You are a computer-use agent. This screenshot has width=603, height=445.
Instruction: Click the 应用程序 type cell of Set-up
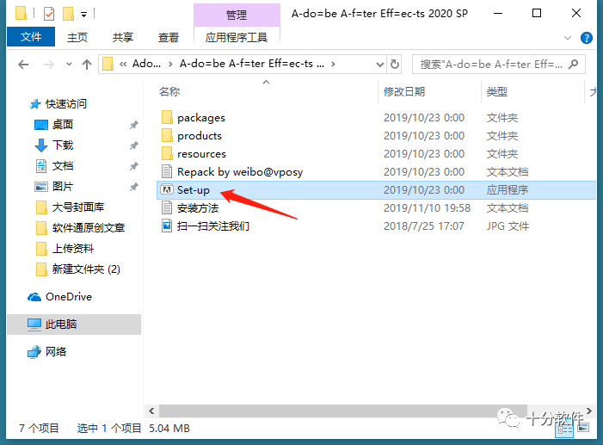pos(508,189)
